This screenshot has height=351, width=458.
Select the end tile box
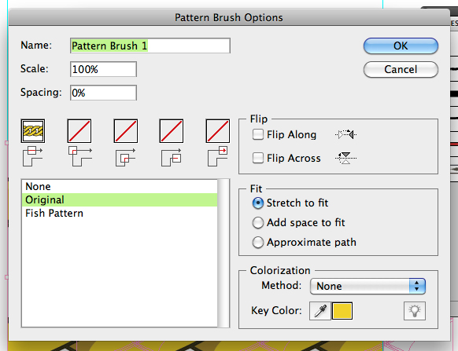(x=218, y=131)
